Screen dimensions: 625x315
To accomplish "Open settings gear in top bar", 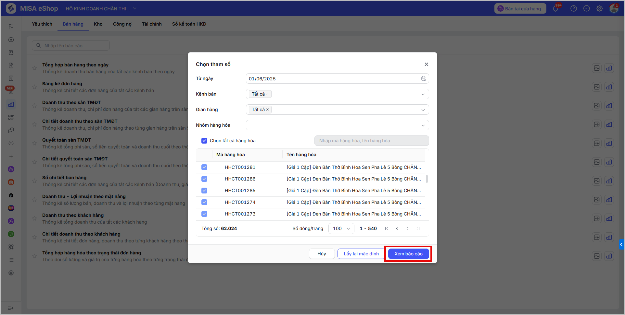I will 600,8.
